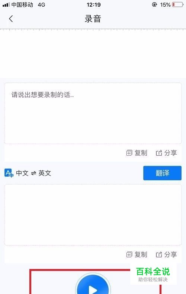Click inside the empty translation result box
The height and width of the screenshot is (294, 186).
pyautogui.click(x=93, y=215)
